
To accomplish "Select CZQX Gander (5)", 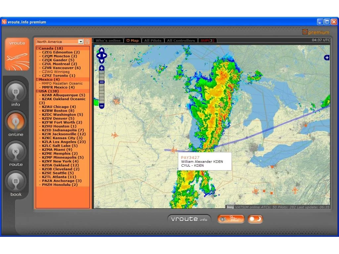I will click(58, 60).
